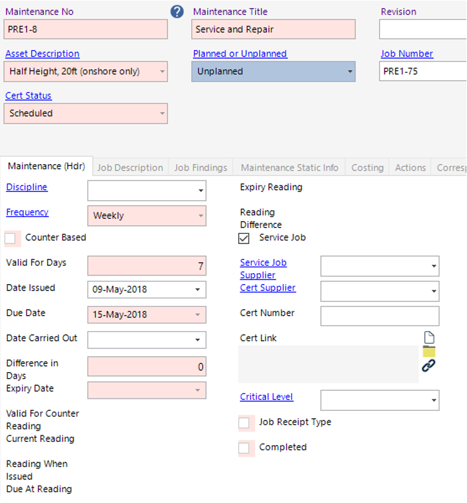The width and height of the screenshot is (467, 503).
Task: Click the chain link icon beside Cert Link
Action: click(428, 366)
